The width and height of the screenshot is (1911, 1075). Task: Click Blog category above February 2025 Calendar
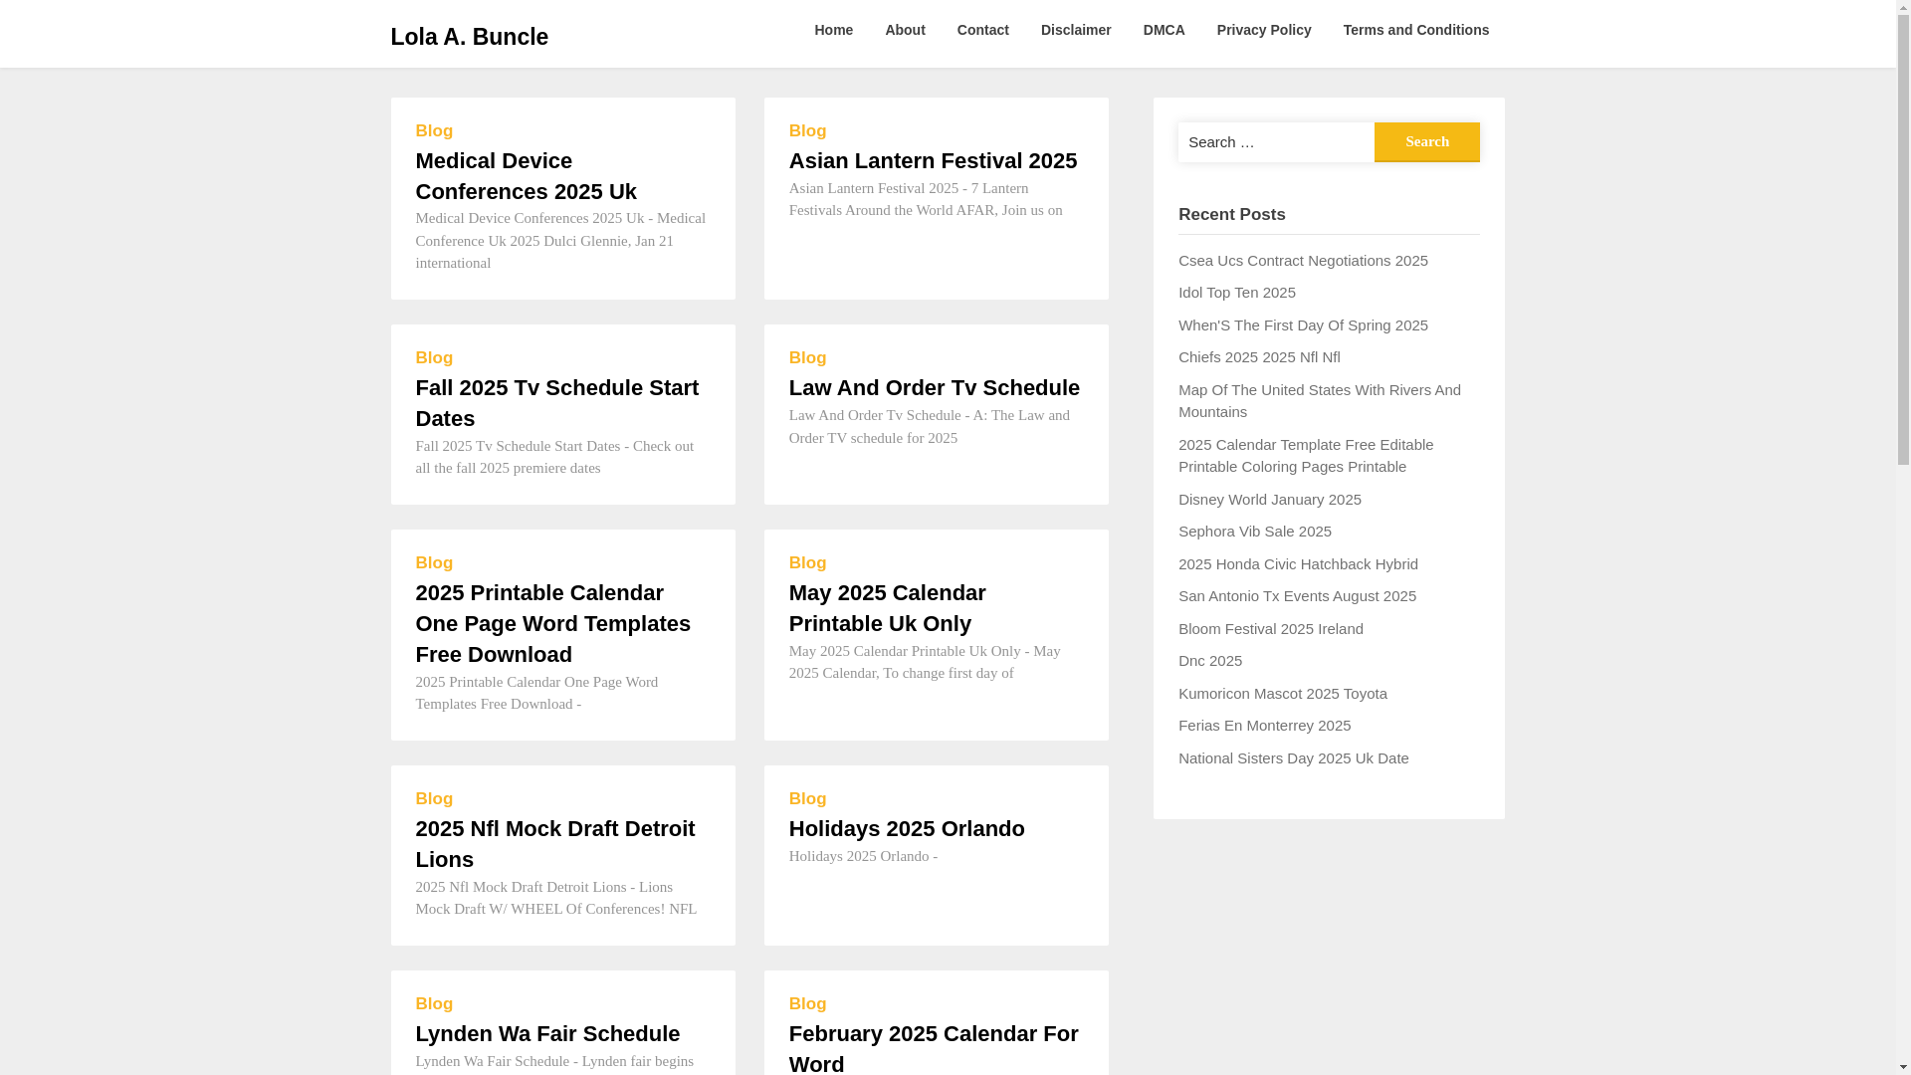point(807,1004)
